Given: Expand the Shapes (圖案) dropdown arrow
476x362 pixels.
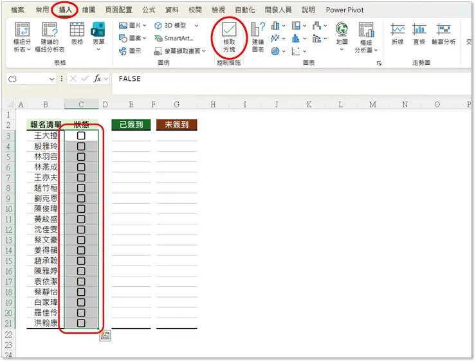Looking at the screenshot, I should (x=145, y=38).
